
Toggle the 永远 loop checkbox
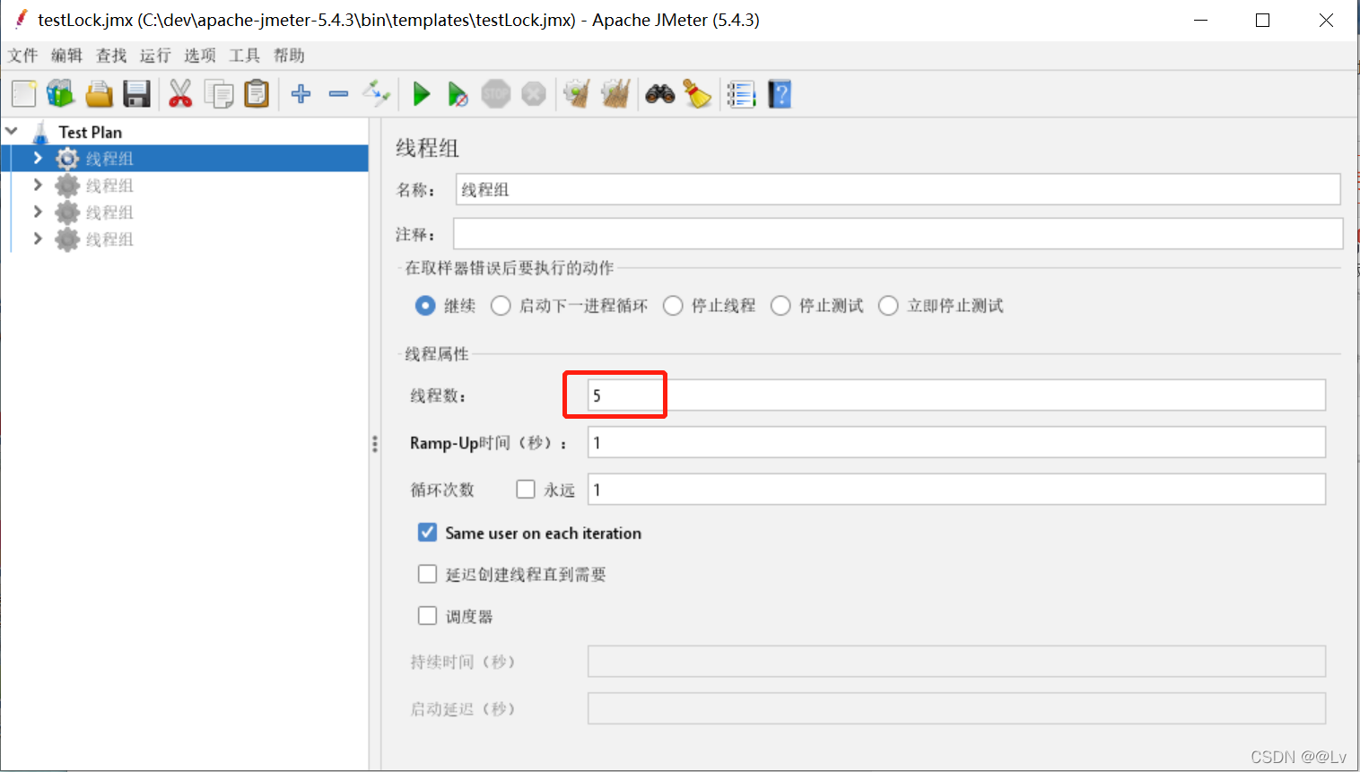point(526,489)
